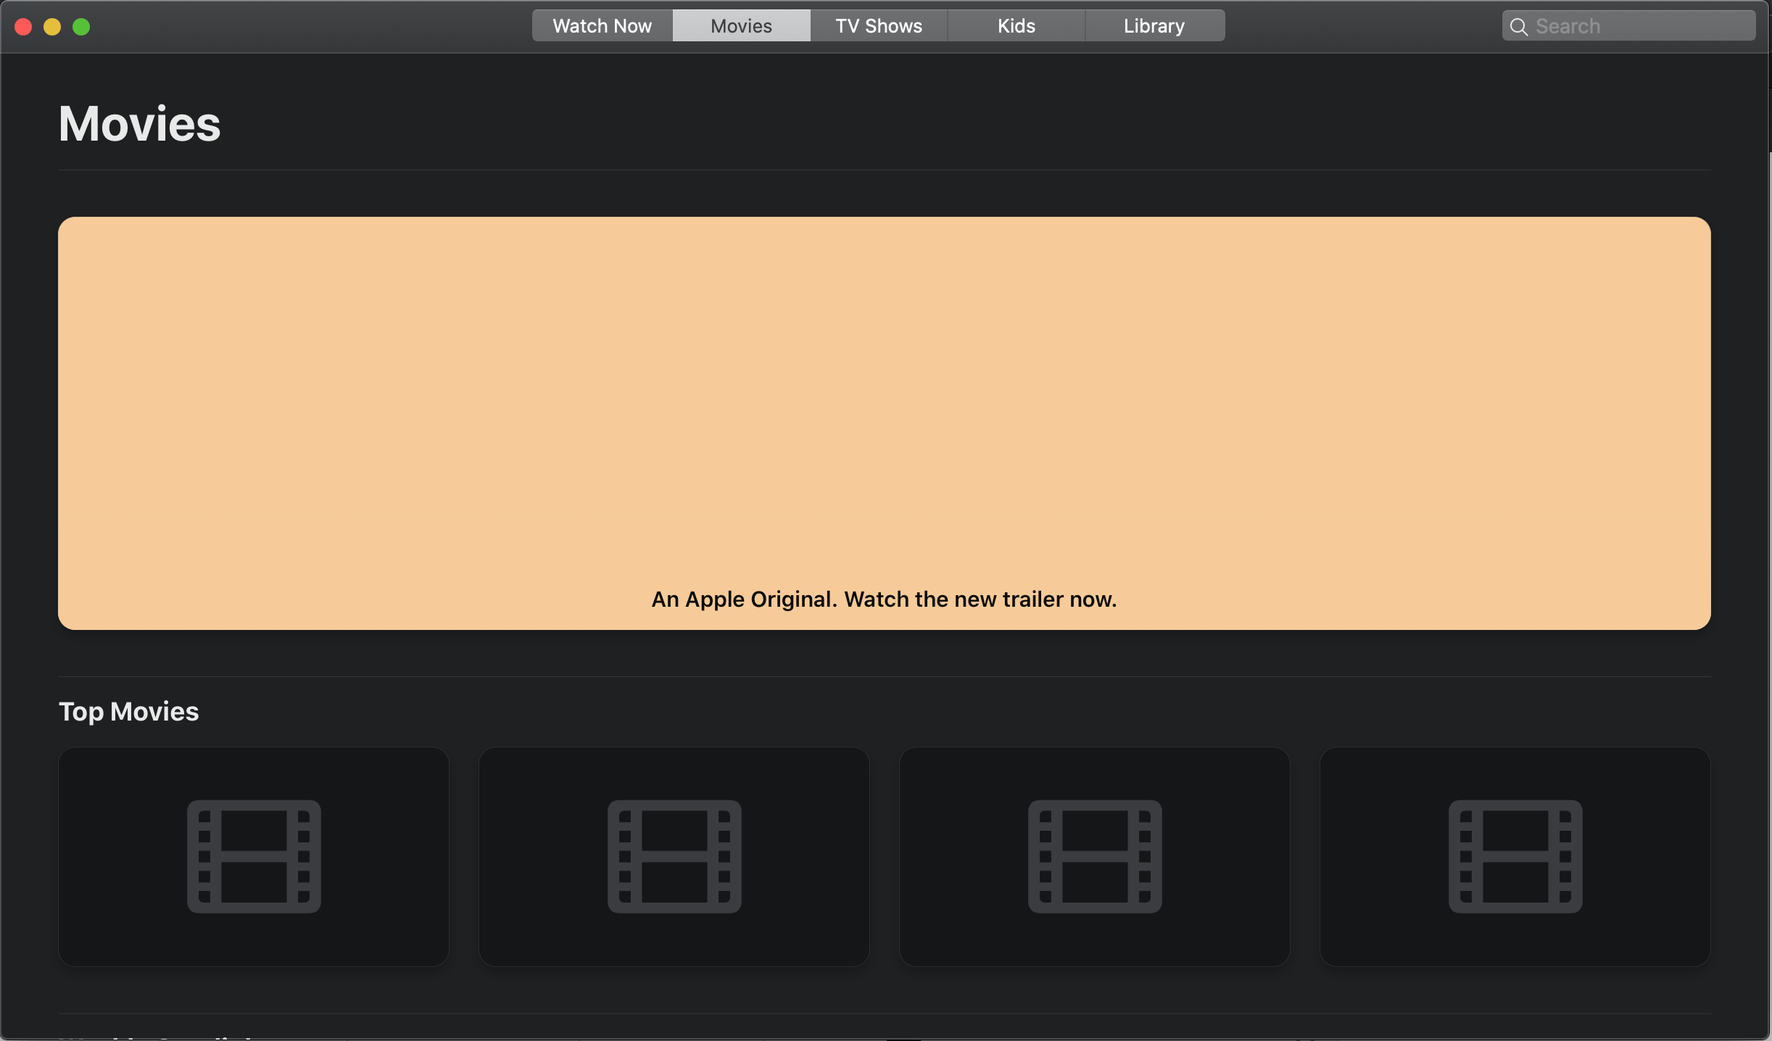Focus the Search text field
Image resolution: width=1772 pixels, height=1041 pixels.
1639,27
